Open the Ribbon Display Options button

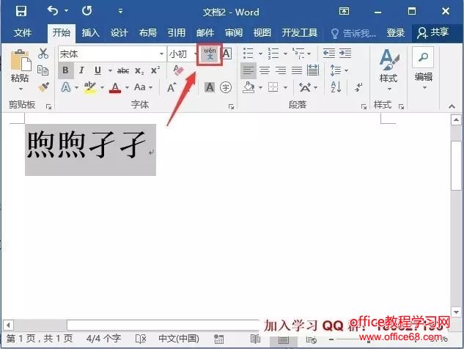pyautogui.click(x=344, y=11)
